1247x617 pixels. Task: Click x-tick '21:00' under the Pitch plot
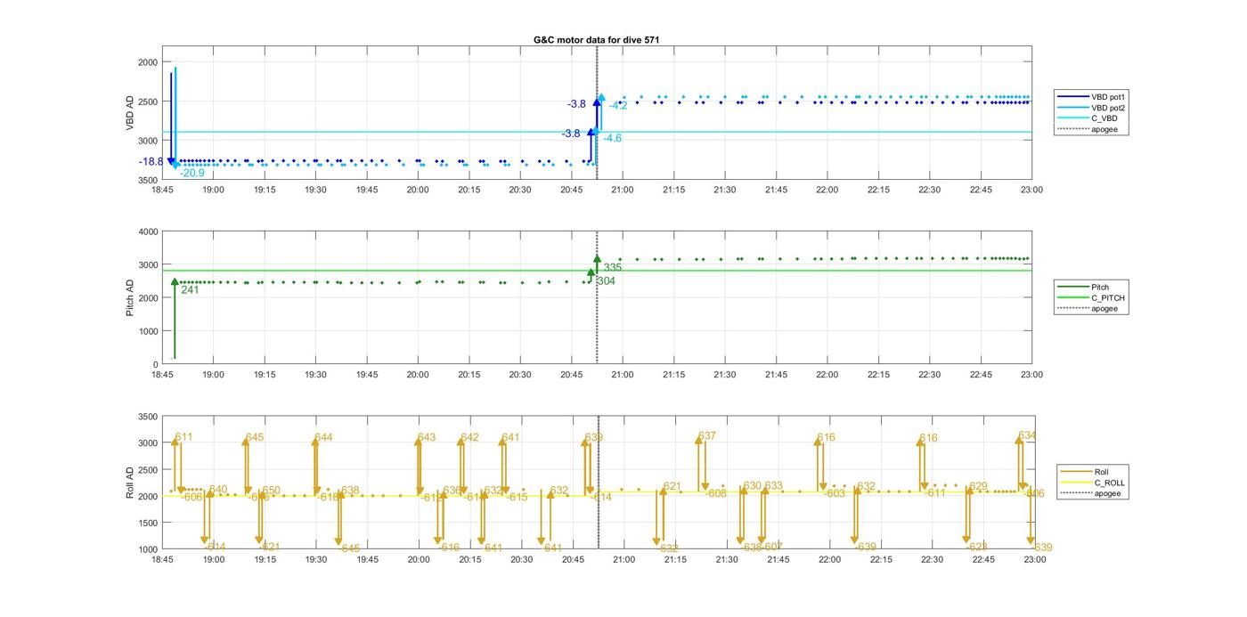click(623, 375)
